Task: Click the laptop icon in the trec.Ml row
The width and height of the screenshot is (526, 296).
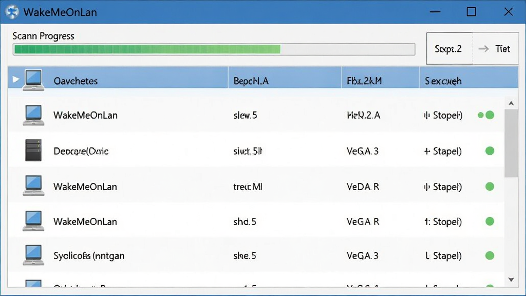Action: click(x=33, y=185)
